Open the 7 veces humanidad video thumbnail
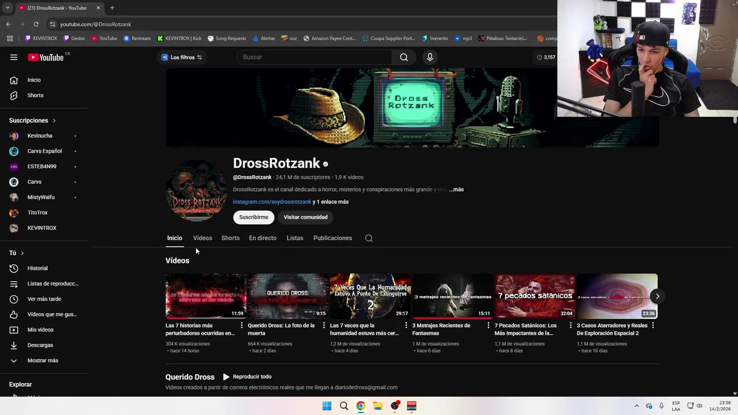738x415 pixels. 370,296
